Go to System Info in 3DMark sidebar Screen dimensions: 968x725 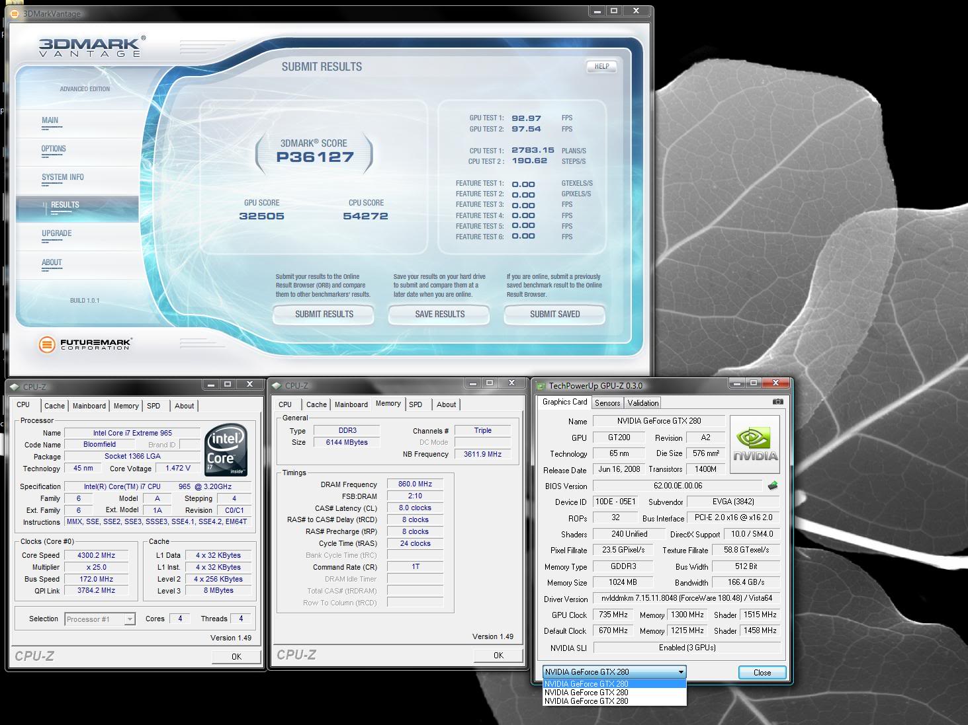(x=63, y=177)
